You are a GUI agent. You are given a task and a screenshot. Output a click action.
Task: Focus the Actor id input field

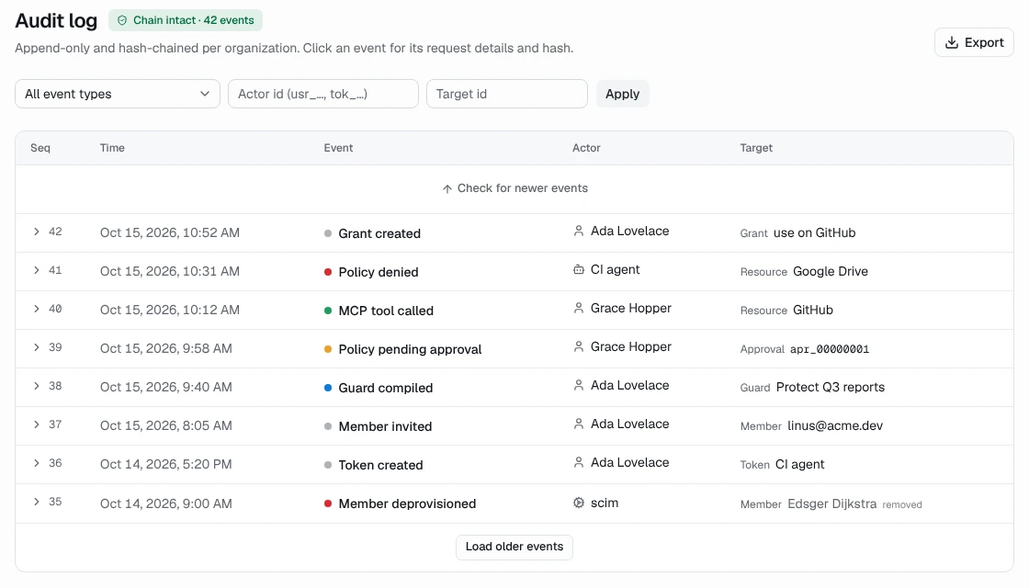pos(322,94)
